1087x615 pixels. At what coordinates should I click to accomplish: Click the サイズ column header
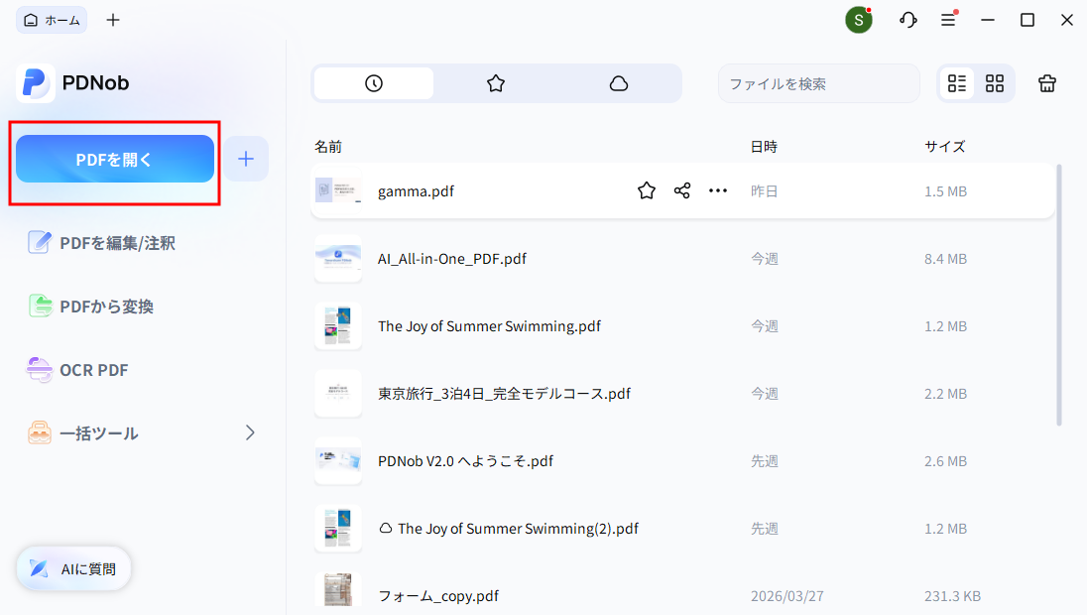coord(945,146)
